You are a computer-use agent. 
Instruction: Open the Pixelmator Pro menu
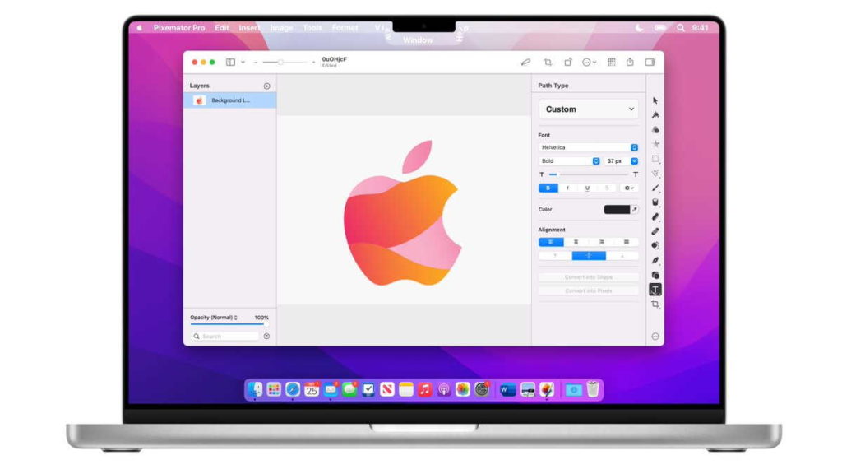click(178, 28)
